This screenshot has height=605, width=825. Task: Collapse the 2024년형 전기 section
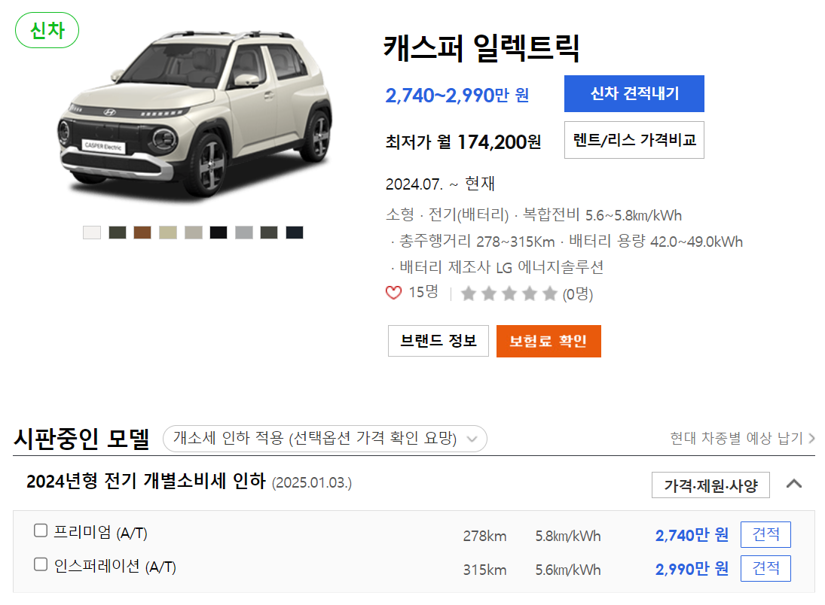pos(794,485)
